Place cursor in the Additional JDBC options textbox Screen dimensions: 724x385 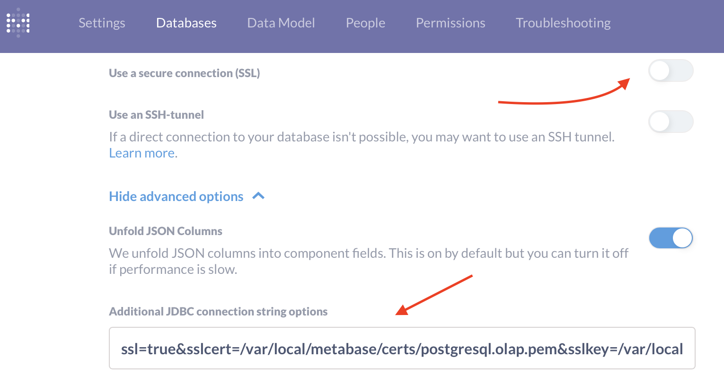click(402, 348)
